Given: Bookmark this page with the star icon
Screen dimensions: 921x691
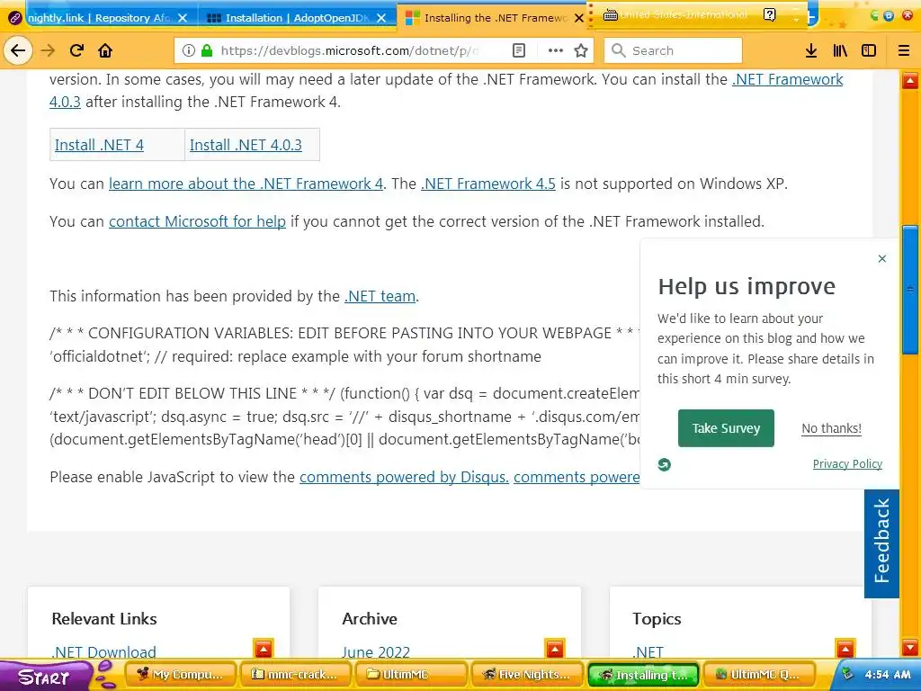Looking at the screenshot, I should click(x=581, y=50).
